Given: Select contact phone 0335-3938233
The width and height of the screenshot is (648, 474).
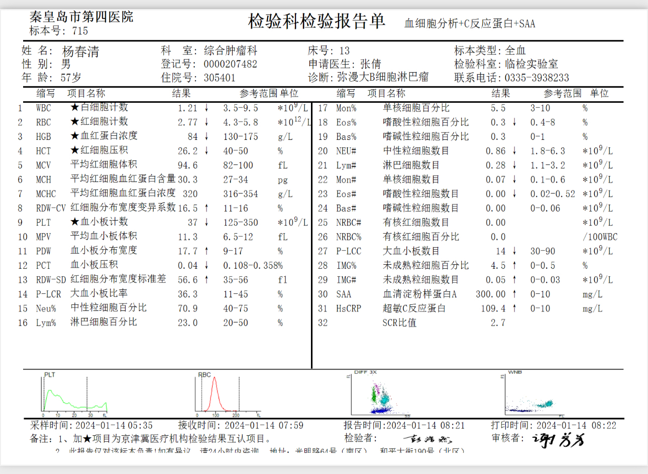Looking at the screenshot, I should click(x=537, y=78).
